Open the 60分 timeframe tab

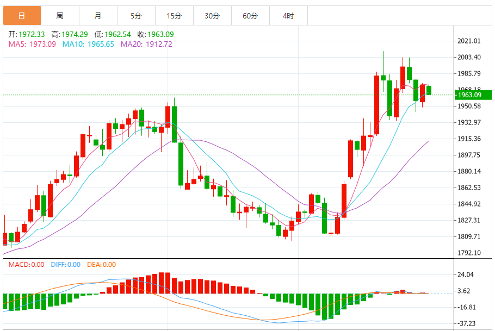point(250,16)
